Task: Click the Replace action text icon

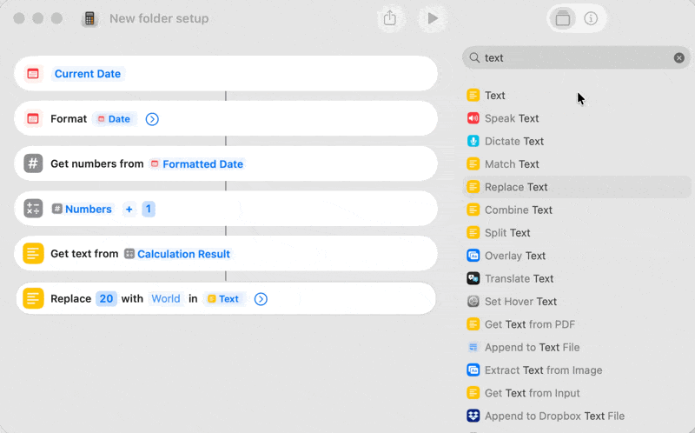Action: point(33,298)
